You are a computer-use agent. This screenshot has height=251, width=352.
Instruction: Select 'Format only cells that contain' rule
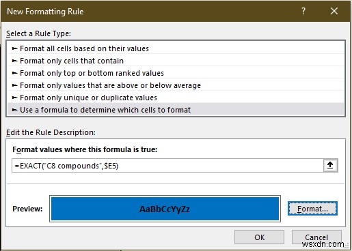tap(176, 61)
